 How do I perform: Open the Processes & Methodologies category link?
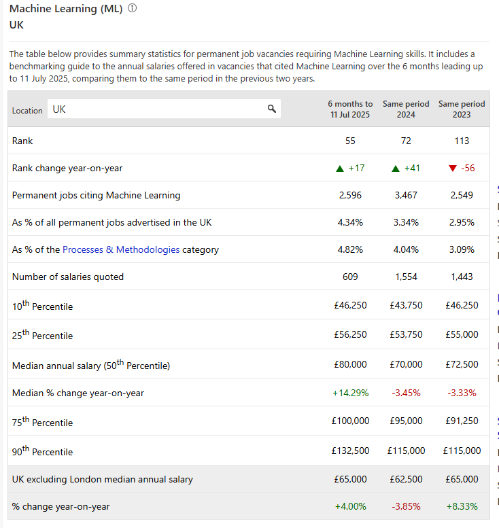coord(121,249)
